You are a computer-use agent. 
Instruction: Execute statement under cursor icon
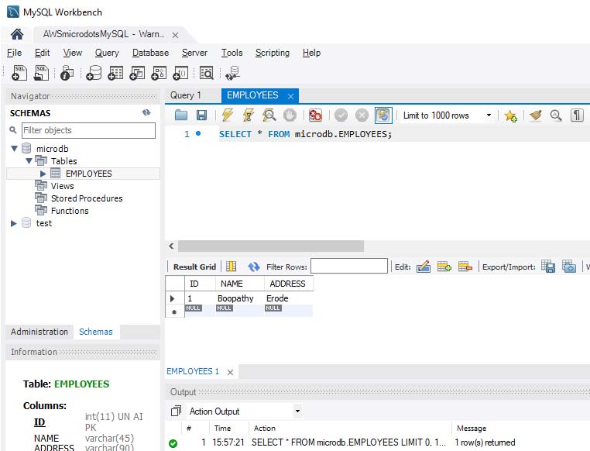click(248, 115)
